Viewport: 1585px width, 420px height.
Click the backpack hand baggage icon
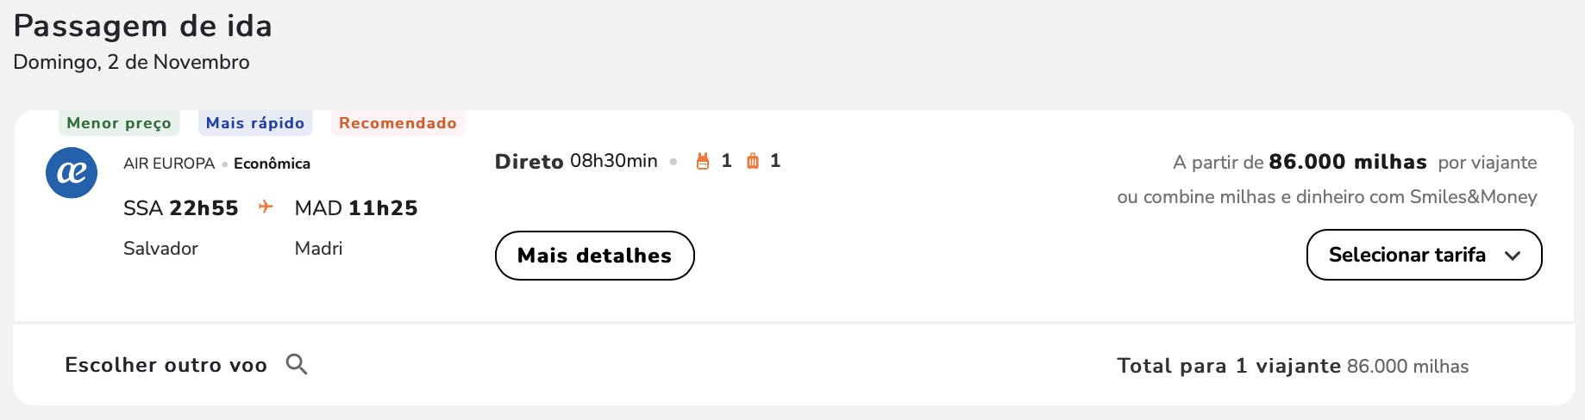[703, 161]
